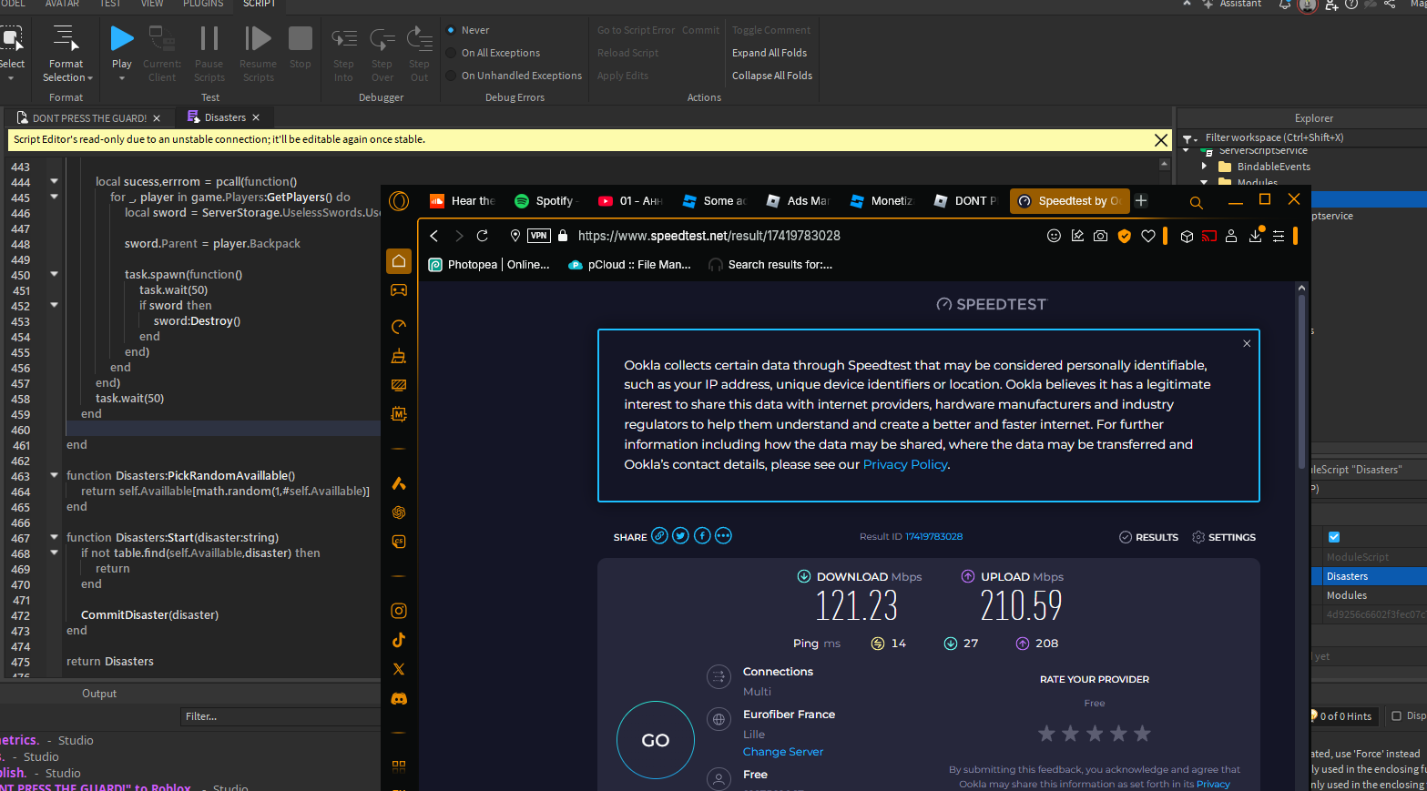Click the Cast icon in the browser toolbar
Screen dimensions: 1427x791
(1209, 236)
